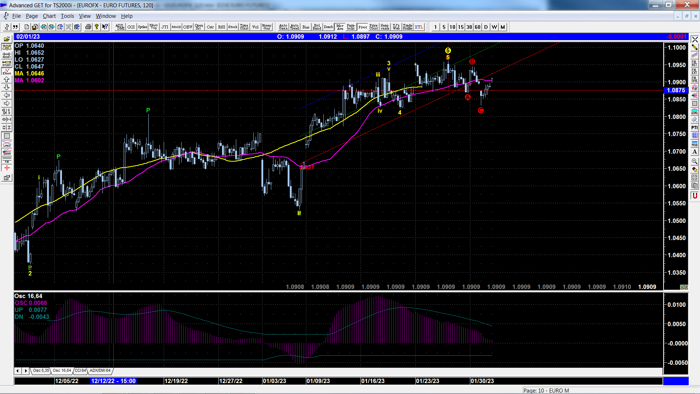This screenshot has width=700, height=394.
Task: Click the balance scales icon
Action: point(7,47)
